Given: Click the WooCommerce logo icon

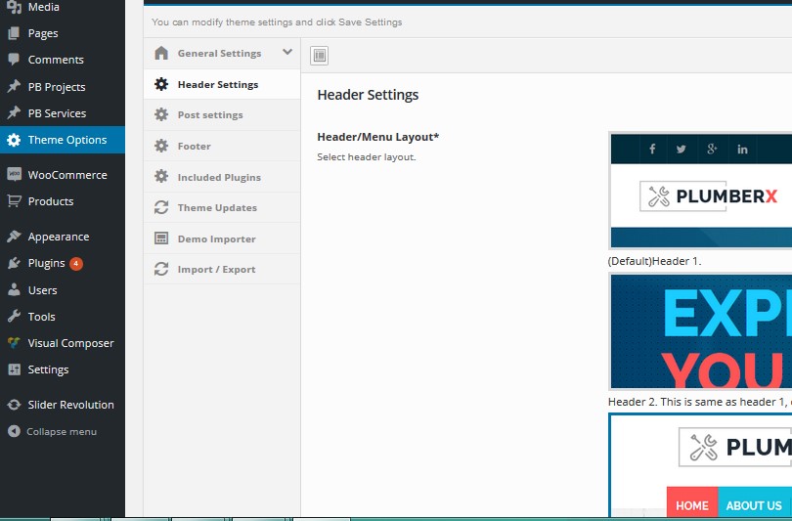Looking at the screenshot, I should (x=14, y=175).
